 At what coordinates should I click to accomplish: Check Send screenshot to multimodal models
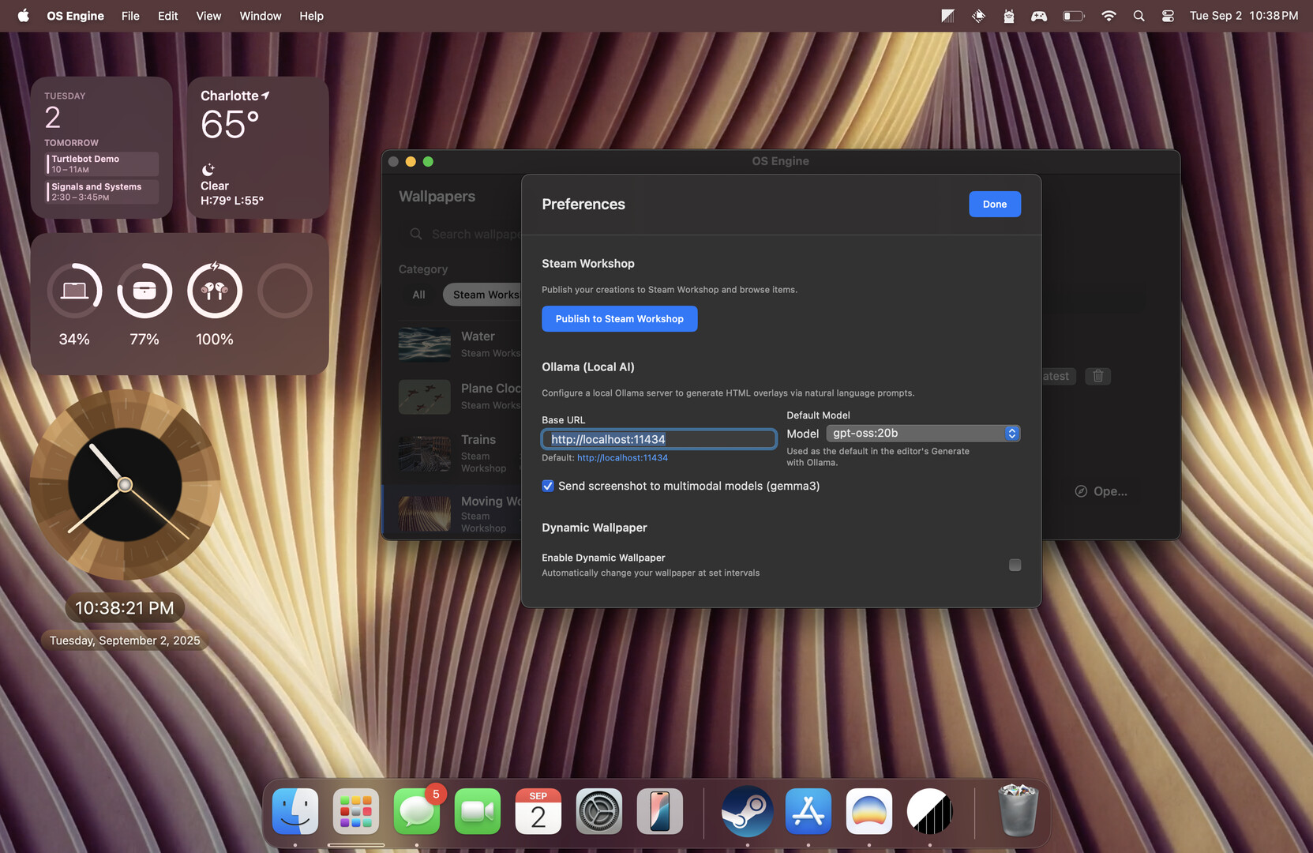point(548,486)
